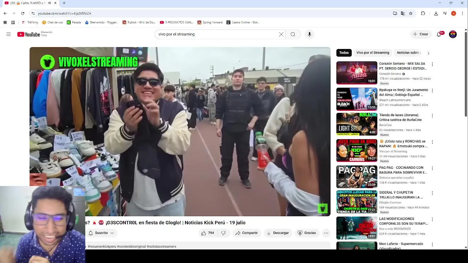Open Bienvenido - Trigger bookmark

click(x=102, y=22)
